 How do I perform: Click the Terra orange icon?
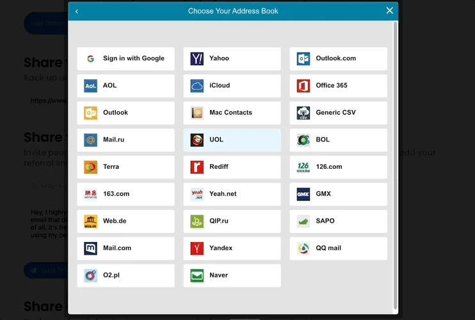tap(90, 167)
